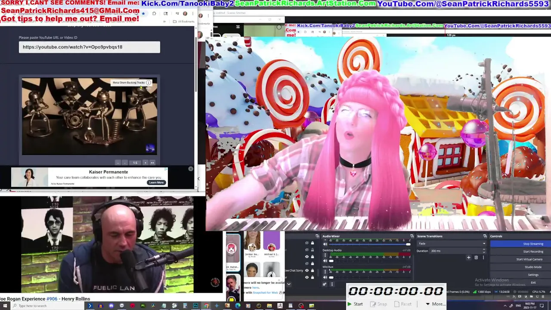Open transition properties three-dot menu
The width and height of the screenshot is (551, 310).
[483, 257]
